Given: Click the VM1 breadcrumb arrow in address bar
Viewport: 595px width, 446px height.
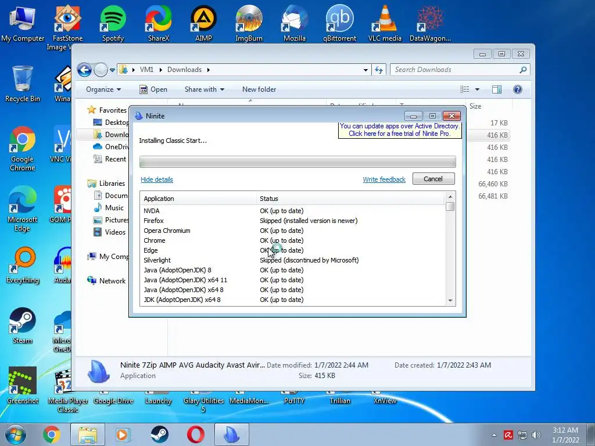Looking at the screenshot, I should pos(160,70).
